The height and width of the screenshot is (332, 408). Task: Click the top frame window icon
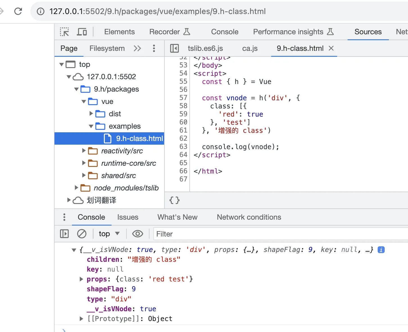[71, 64]
